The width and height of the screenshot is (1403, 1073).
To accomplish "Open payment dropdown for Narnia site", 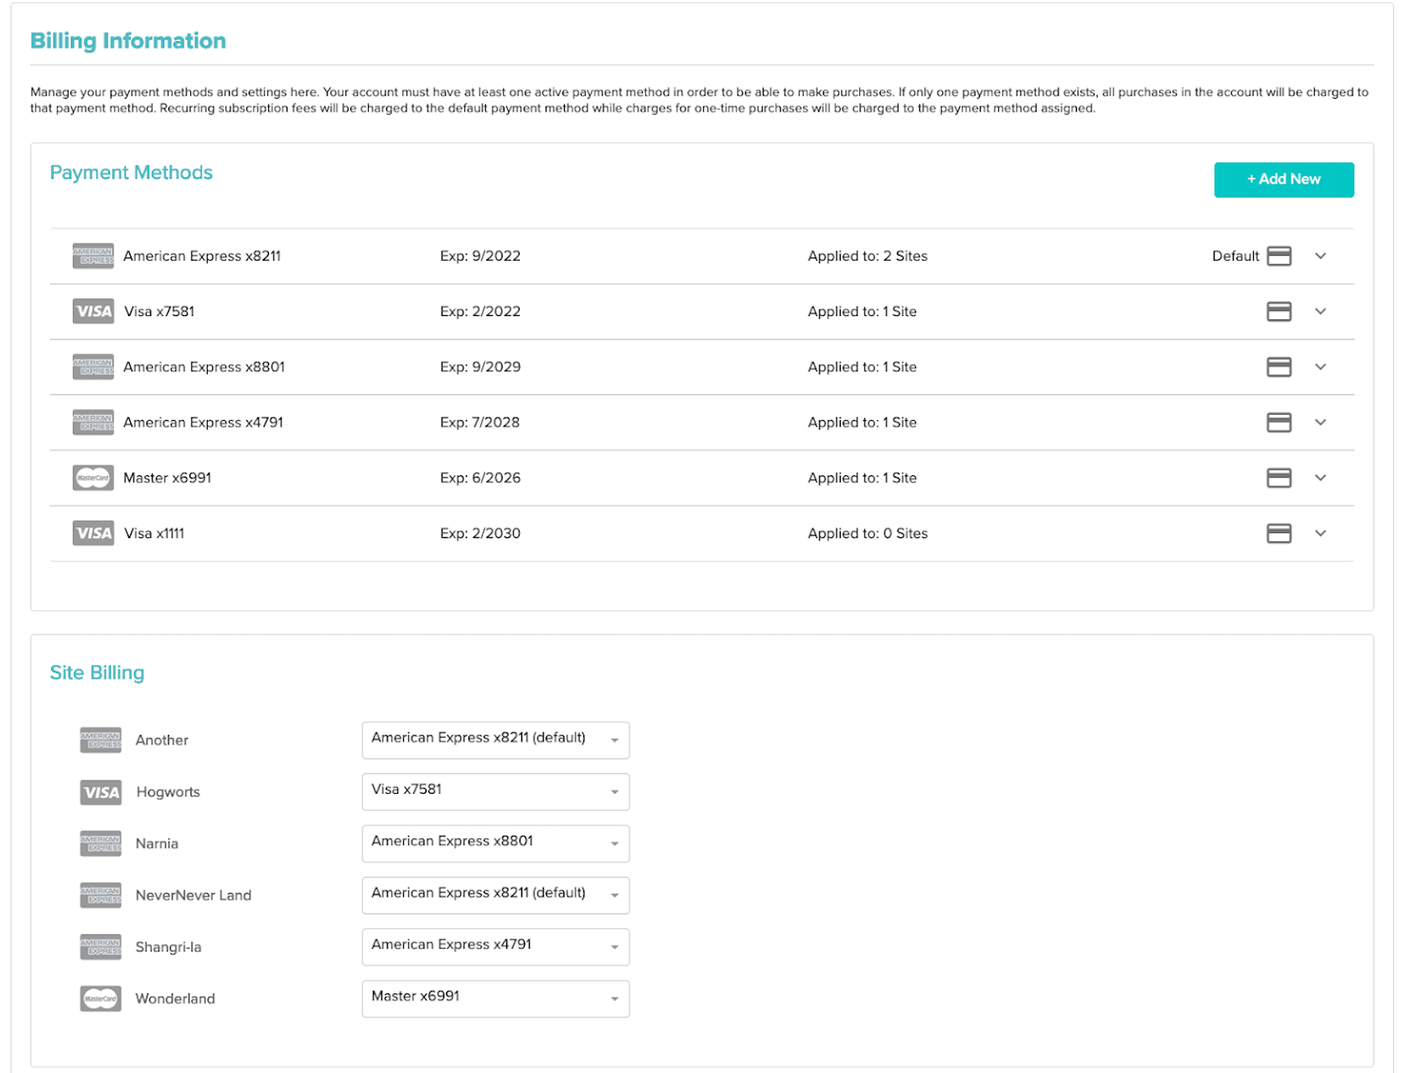I will coord(495,843).
